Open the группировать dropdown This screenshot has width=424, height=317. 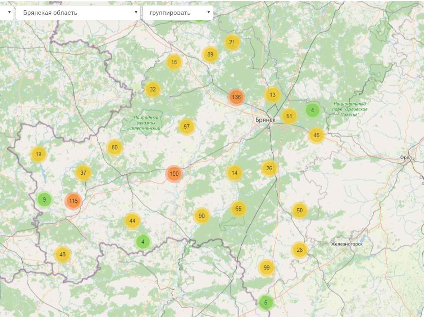(x=177, y=13)
